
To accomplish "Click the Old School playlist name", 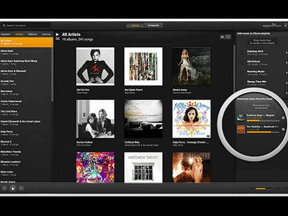I will tap(253, 61).
